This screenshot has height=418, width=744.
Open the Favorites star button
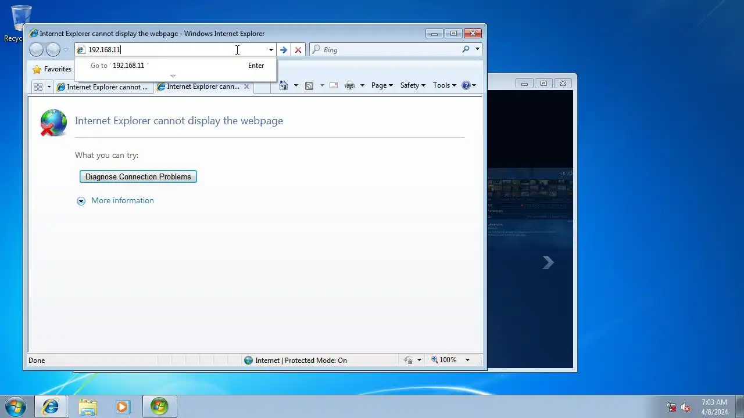(x=52, y=69)
